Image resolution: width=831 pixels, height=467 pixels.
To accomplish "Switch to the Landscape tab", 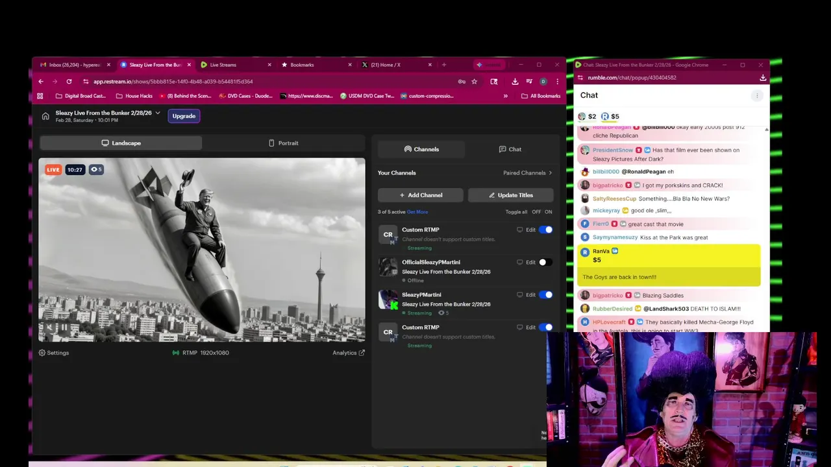I will [121, 143].
